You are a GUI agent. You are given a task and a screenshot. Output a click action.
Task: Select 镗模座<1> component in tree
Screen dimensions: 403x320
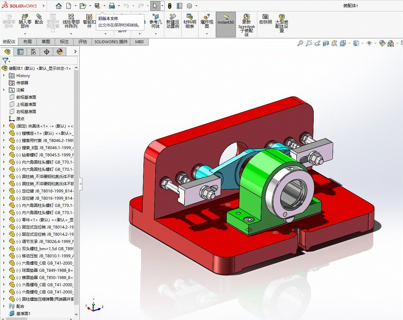tap(45, 133)
